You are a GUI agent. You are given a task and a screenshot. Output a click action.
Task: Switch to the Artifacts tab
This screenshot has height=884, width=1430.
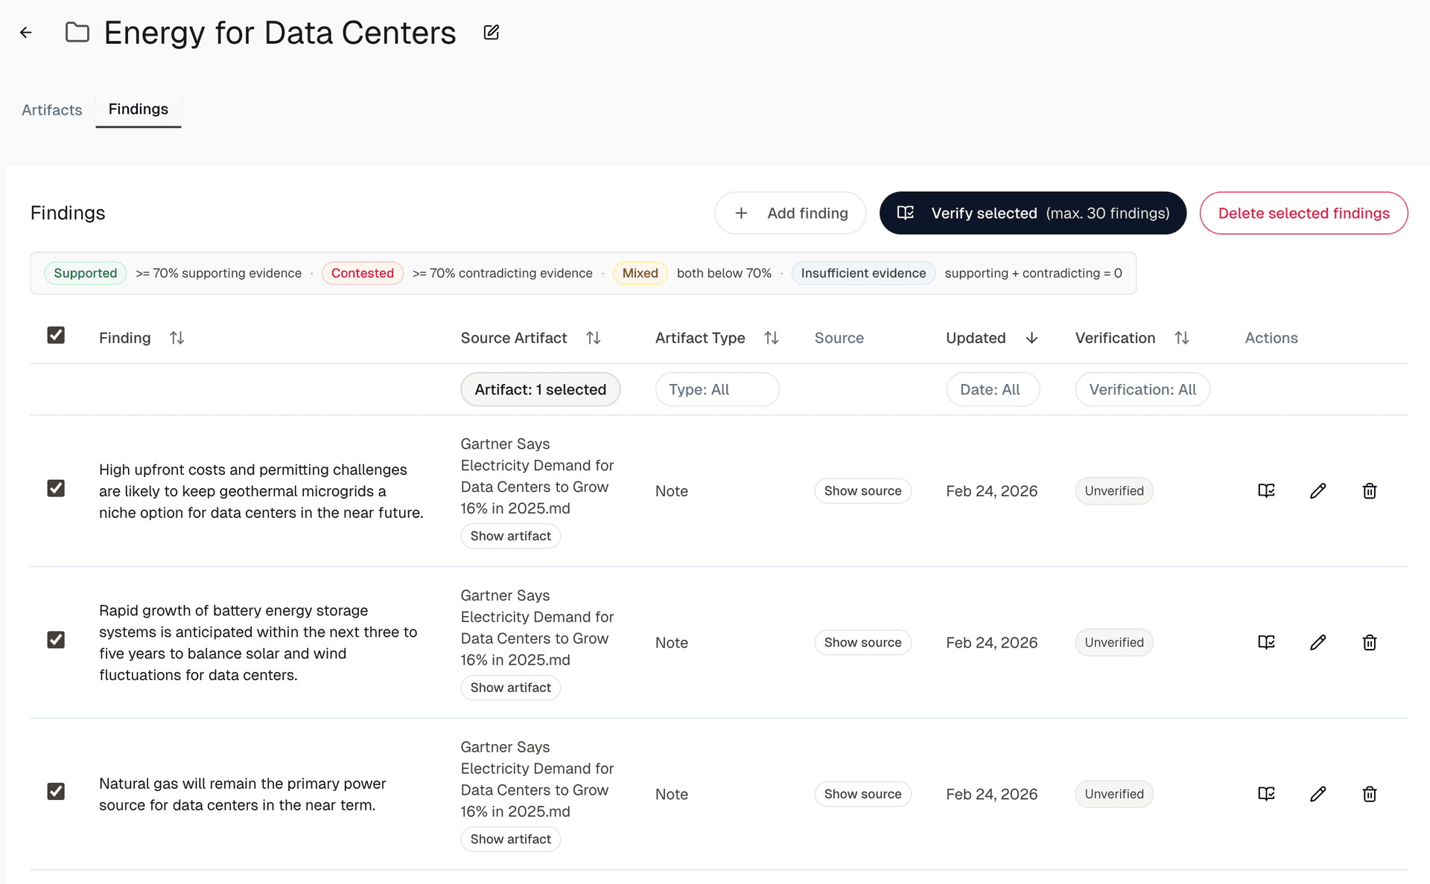tap(51, 109)
